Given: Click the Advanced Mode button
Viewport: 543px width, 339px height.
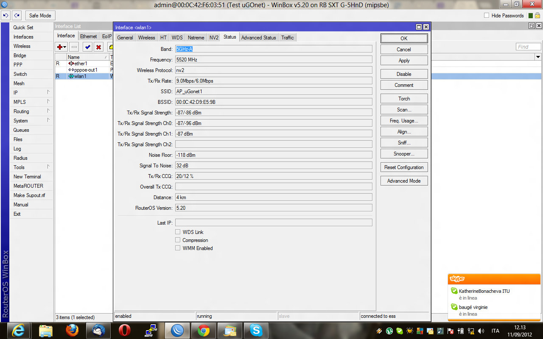Looking at the screenshot, I should (x=404, y=181).
